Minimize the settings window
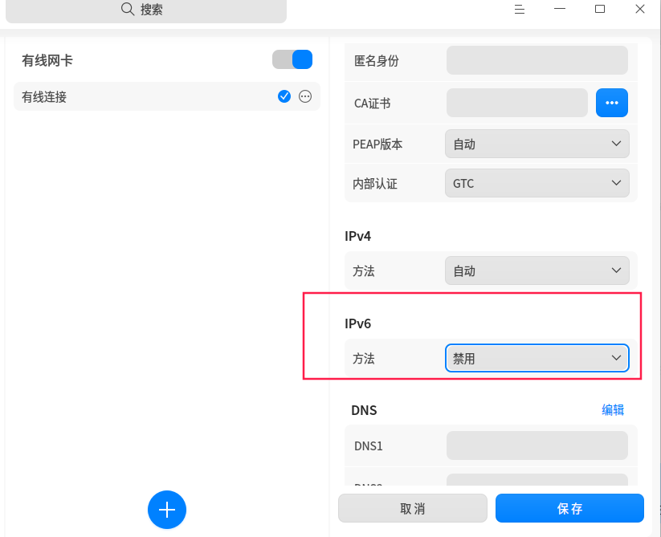This screenshot has height=537, width=661. [560, 8]
